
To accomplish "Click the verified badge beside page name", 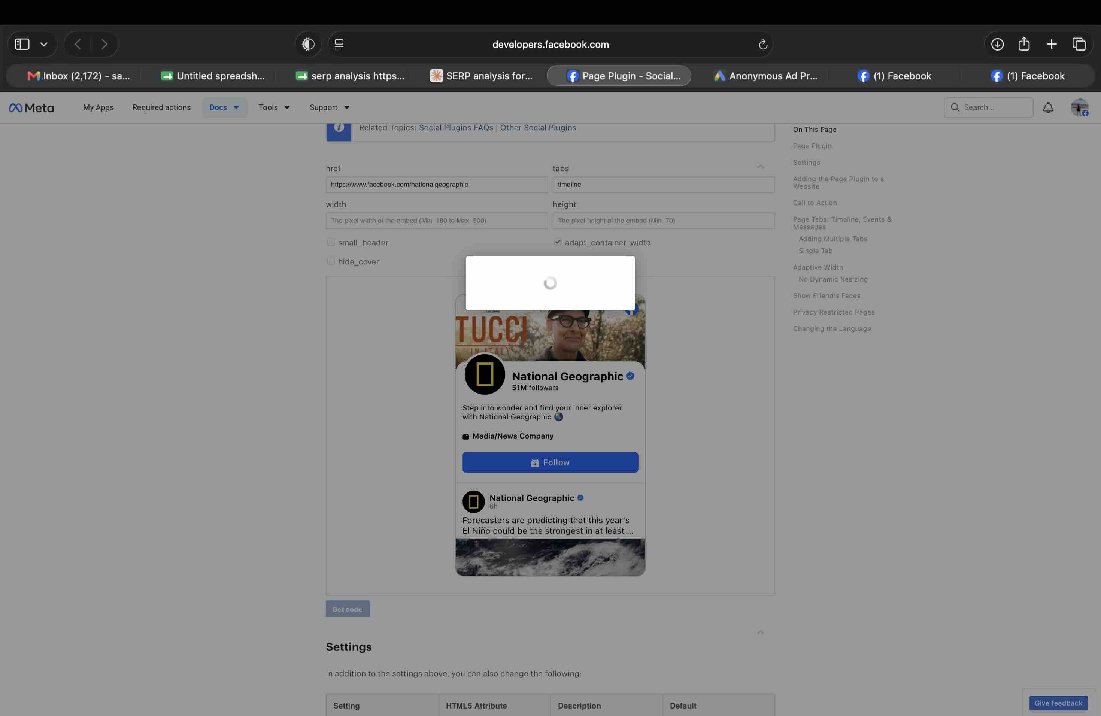I will (630, 376).
